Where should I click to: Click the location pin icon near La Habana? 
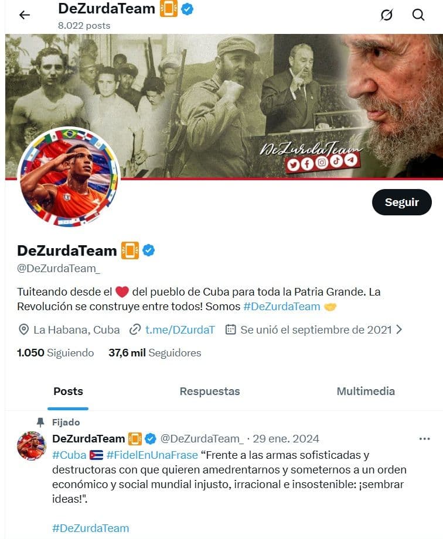(x=23, y=329)
